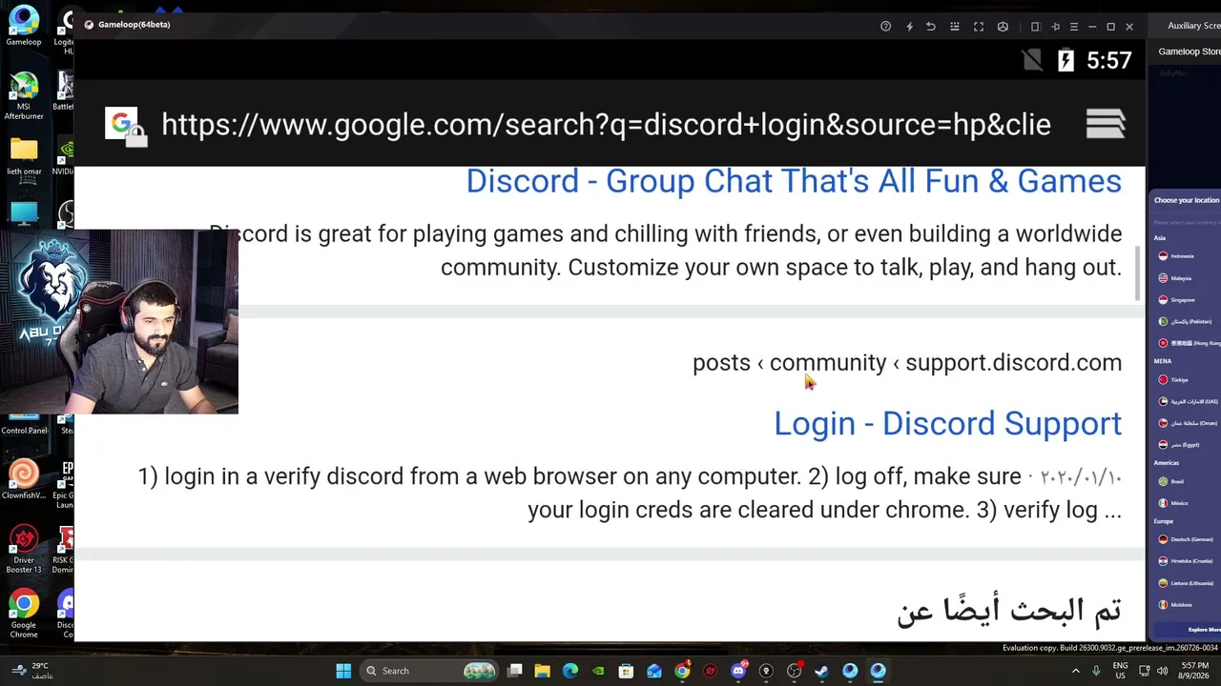Click the '1) login in a verify discord' snippet
1221x686 pixels.
(x=630, y=493)
